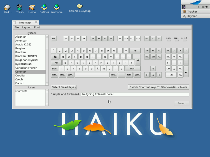Image resolution: width=210 pixels, height=157 pixels.
Task: Select Arabic (102) keymap
Action: pos(31,44)
